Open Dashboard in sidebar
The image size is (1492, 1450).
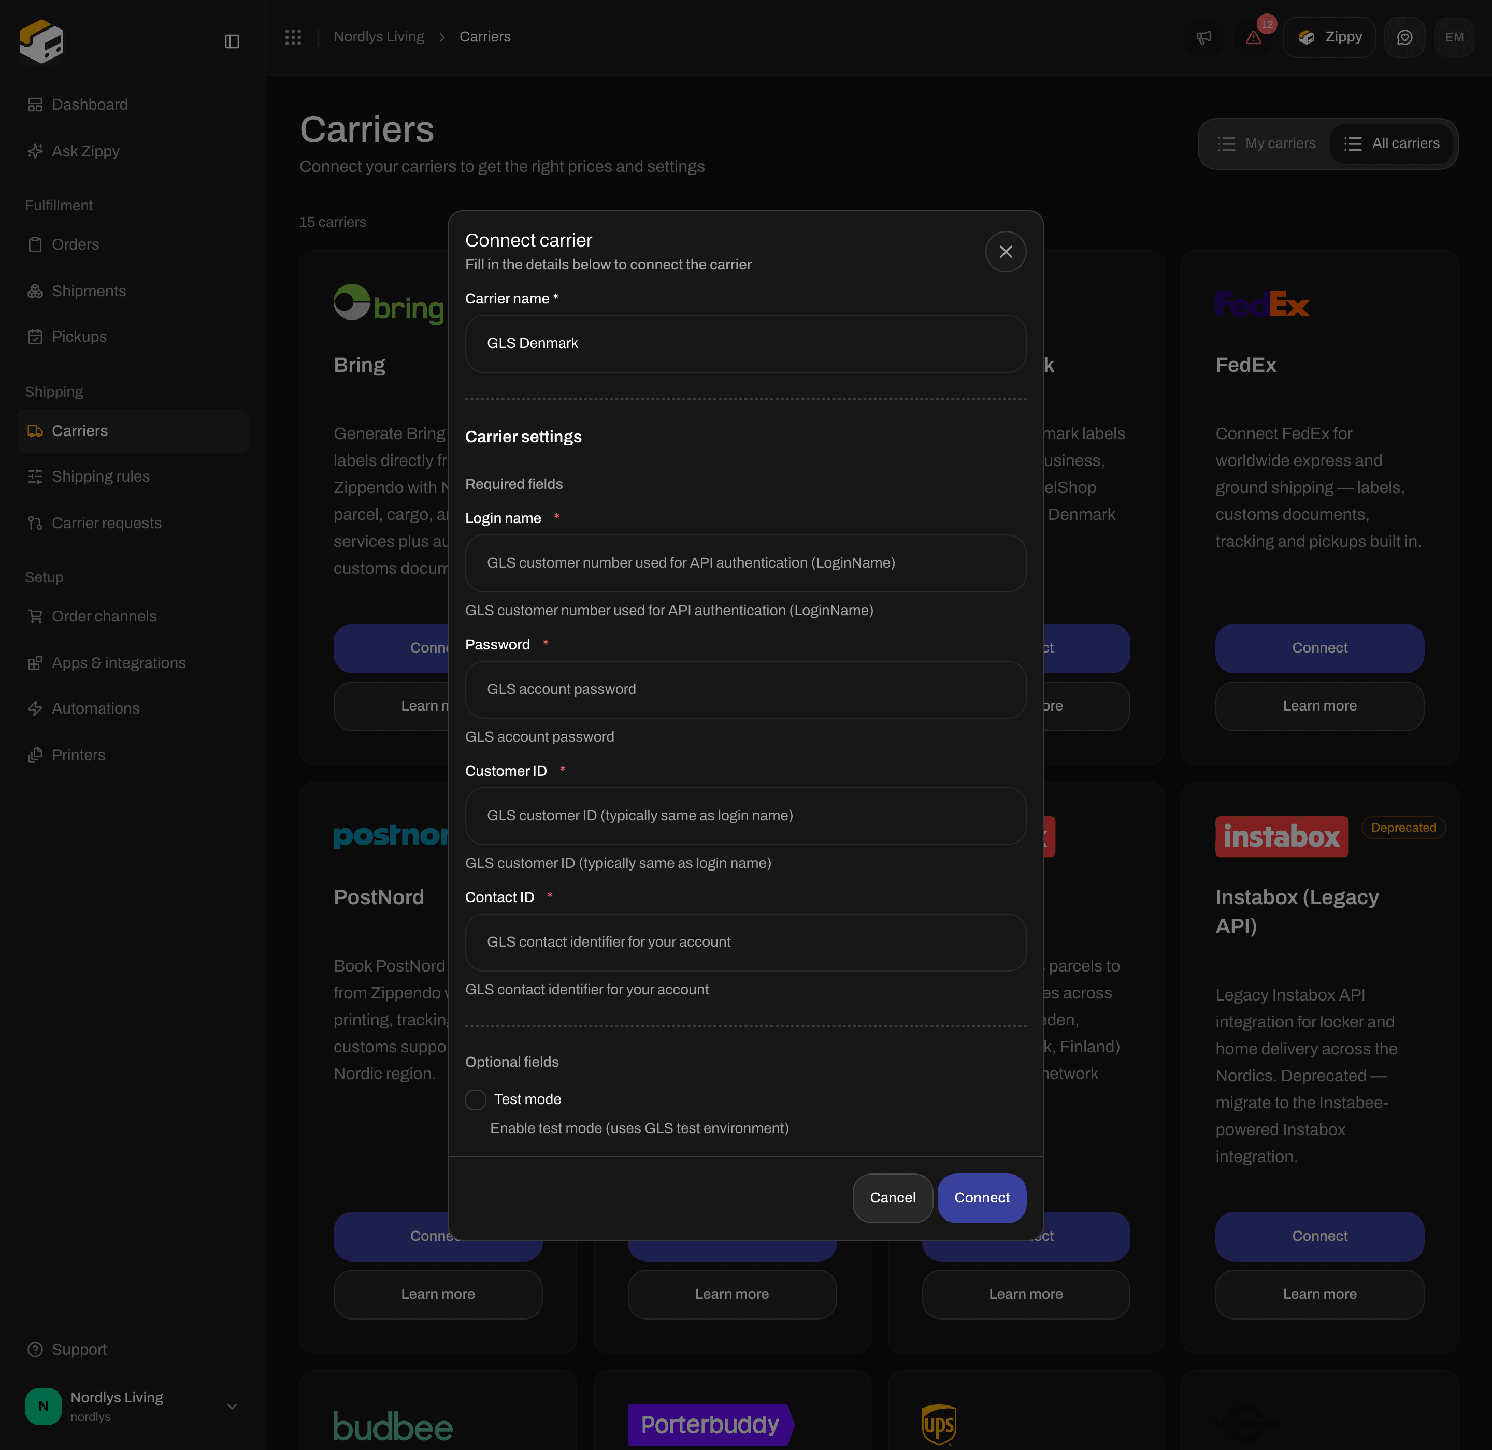coord(133,104)
